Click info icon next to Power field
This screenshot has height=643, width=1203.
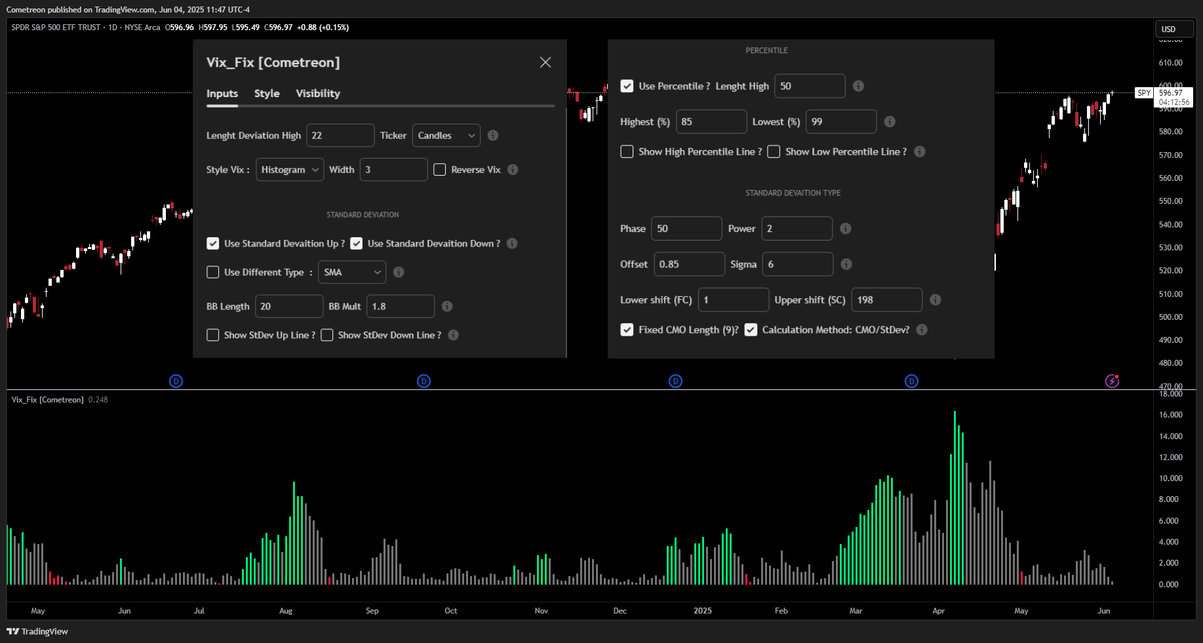click(846, 228)
